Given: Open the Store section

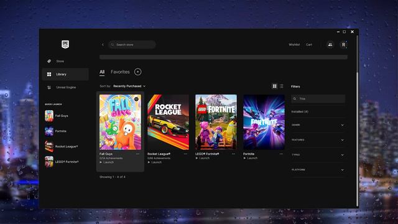Looking at the screenshot, I should (x=65, y=61).
